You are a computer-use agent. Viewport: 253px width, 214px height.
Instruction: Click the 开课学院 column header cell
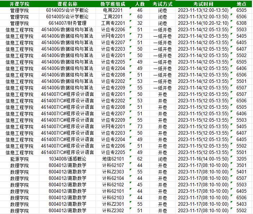pos(19,4)
